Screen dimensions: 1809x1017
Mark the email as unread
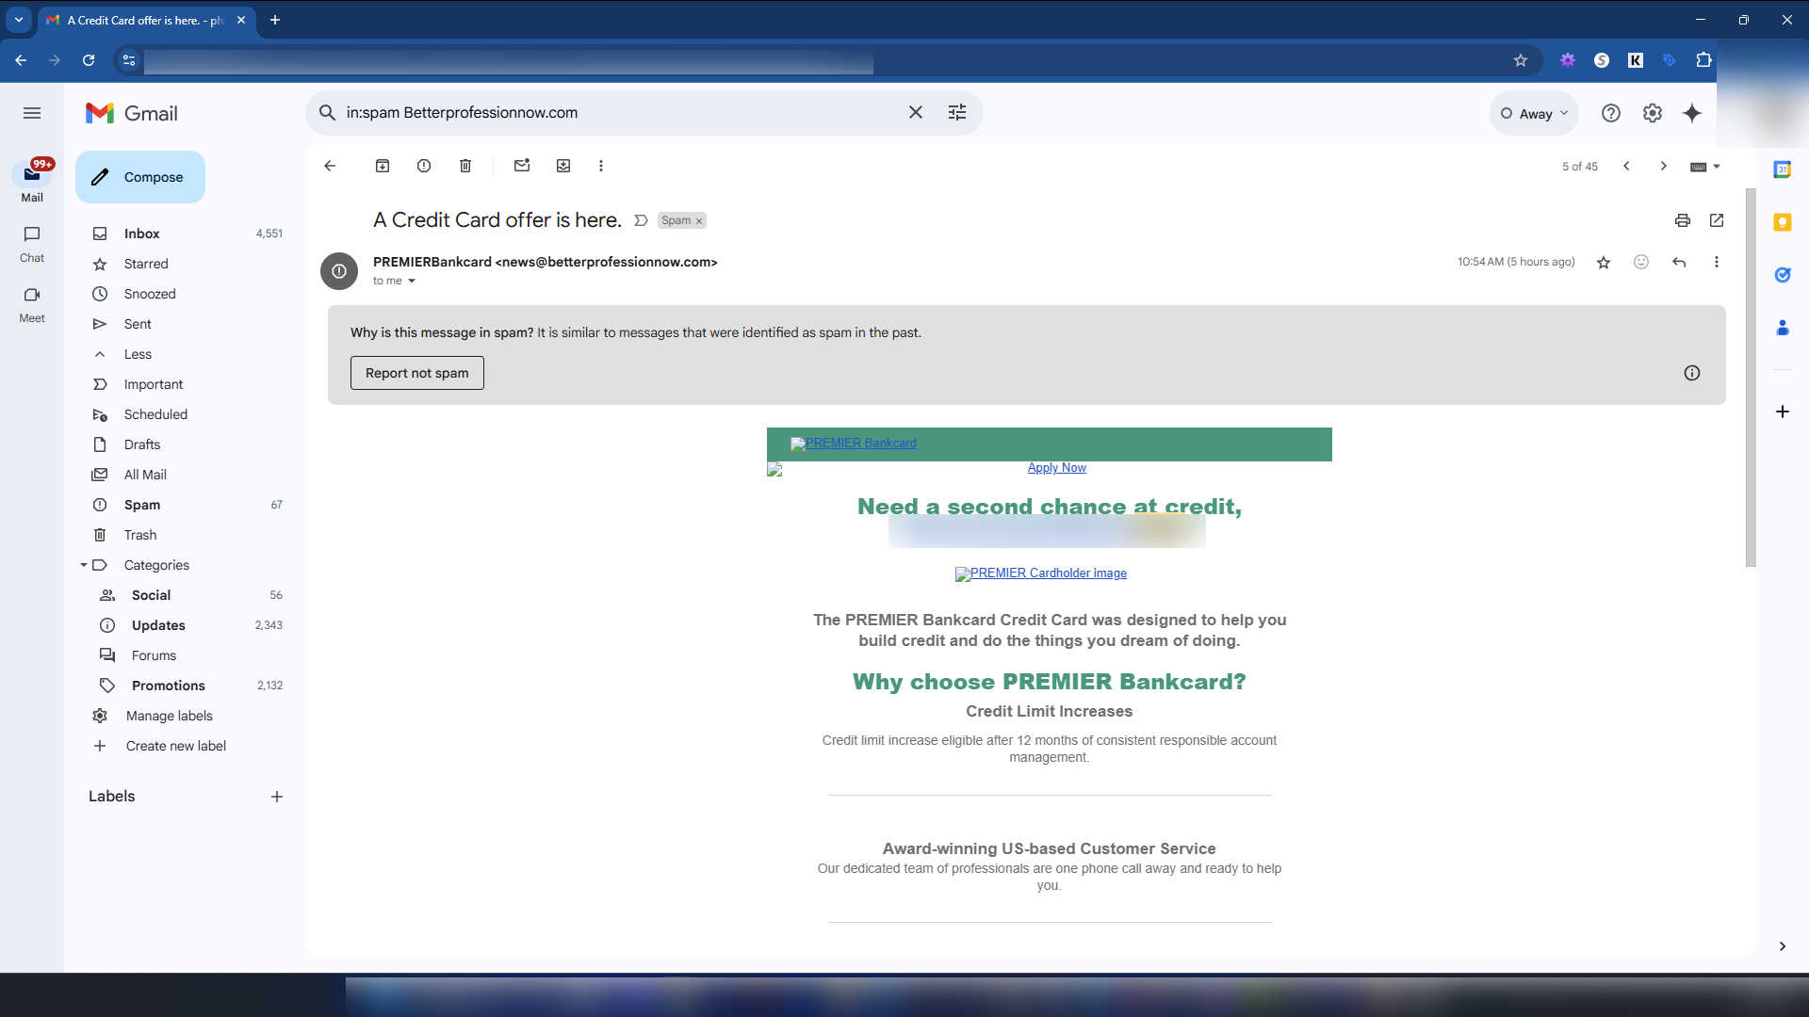coord(522,165)
